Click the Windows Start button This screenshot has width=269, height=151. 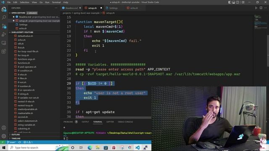tap(4, 148)
